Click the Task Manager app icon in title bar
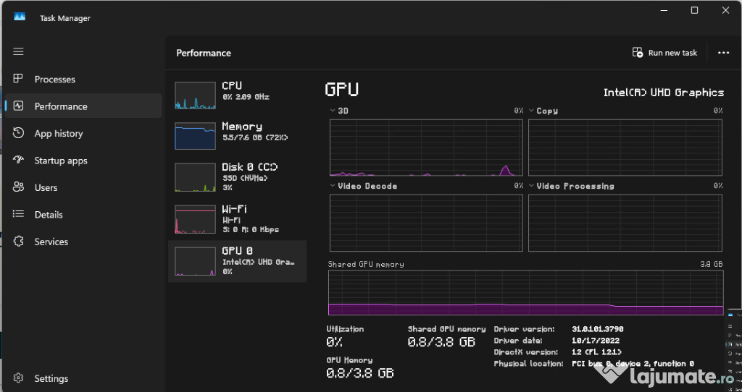 [20, 17]
